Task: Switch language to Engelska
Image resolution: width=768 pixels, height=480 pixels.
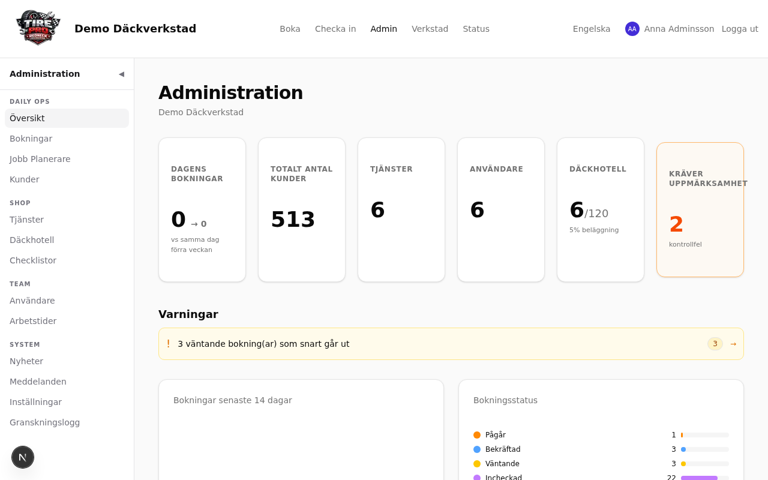Action: tap(592, 28)
